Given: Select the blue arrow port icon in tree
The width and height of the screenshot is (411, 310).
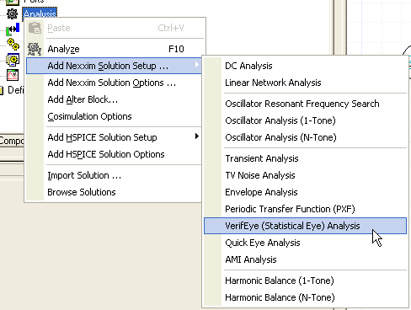Looking at the screenshot, I should tap(13, 29).
